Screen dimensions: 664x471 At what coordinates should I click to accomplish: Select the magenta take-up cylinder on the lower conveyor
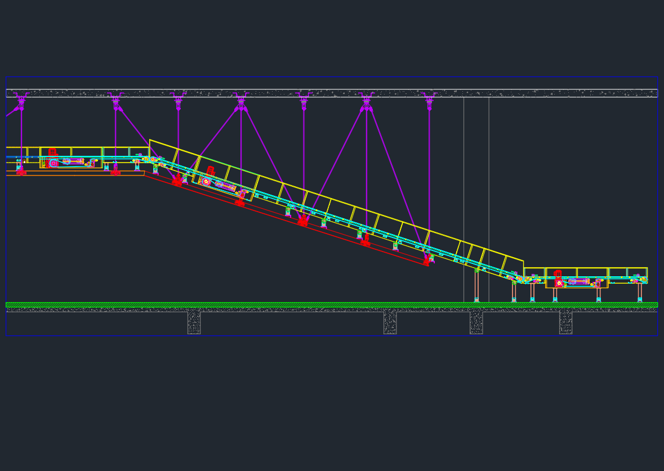pos(579,280)
